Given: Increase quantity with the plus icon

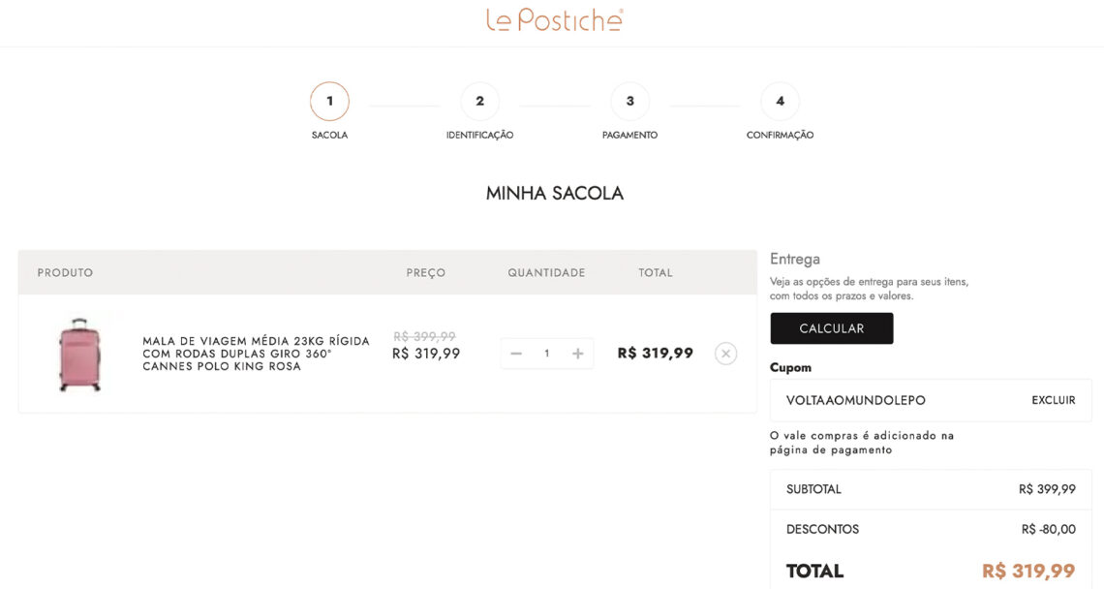Looking at the screenshot, I should tap(578, 354).
